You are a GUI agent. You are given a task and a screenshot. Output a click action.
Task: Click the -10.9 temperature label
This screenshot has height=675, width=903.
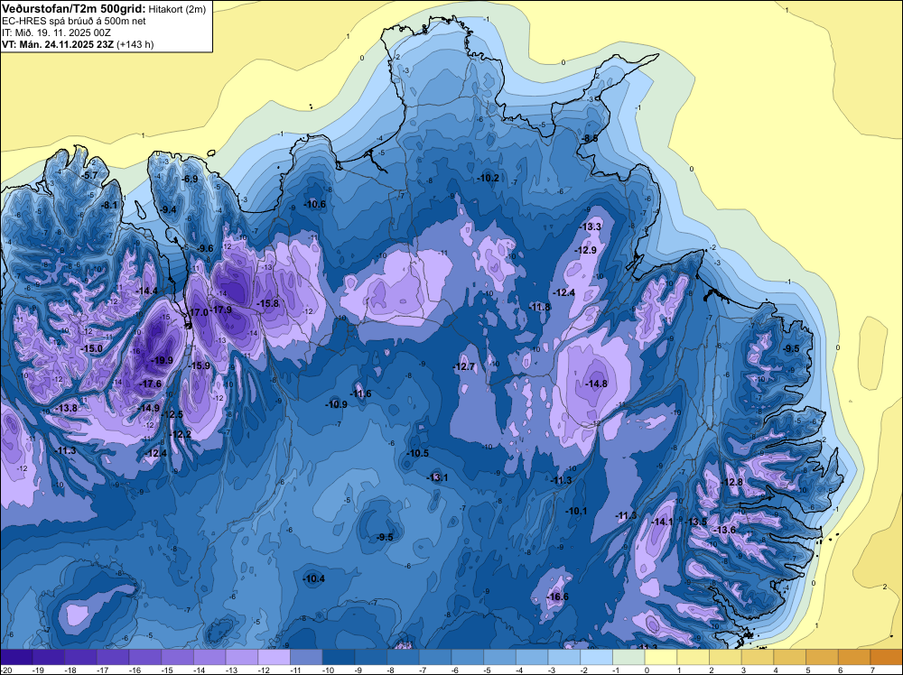pyautogui.click(x=336, y=404)
